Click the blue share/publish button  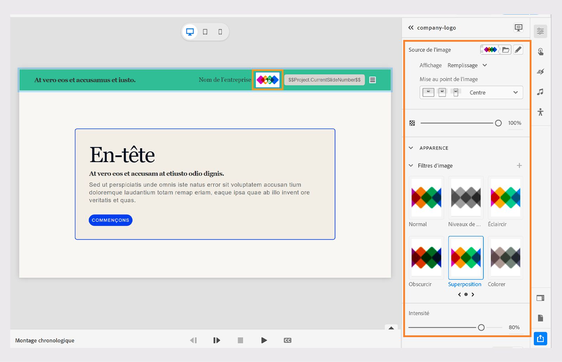tap(541, 339)
